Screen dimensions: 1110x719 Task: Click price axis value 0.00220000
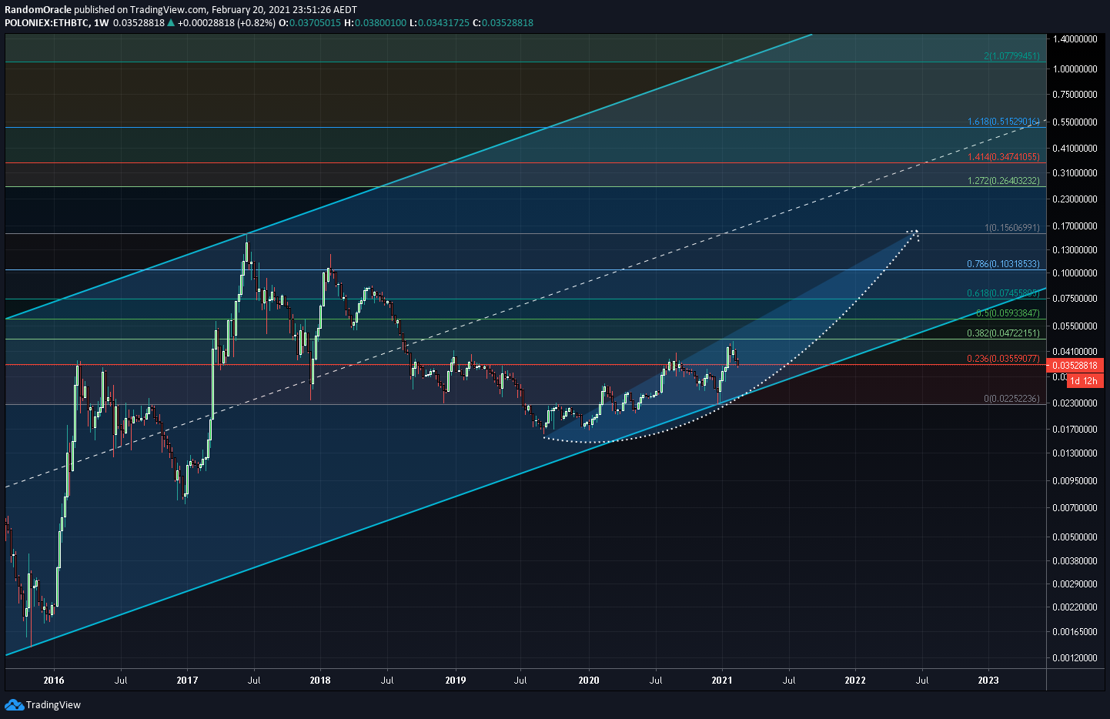tap(1075, 607)
